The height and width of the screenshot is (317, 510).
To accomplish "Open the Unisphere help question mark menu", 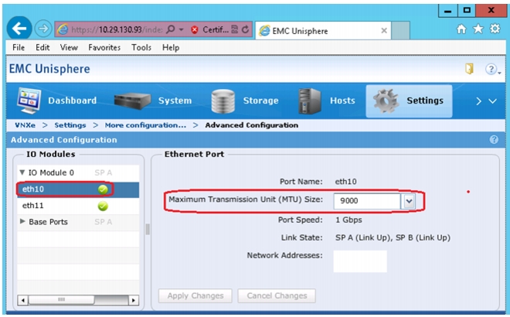I will pos(492,69).
